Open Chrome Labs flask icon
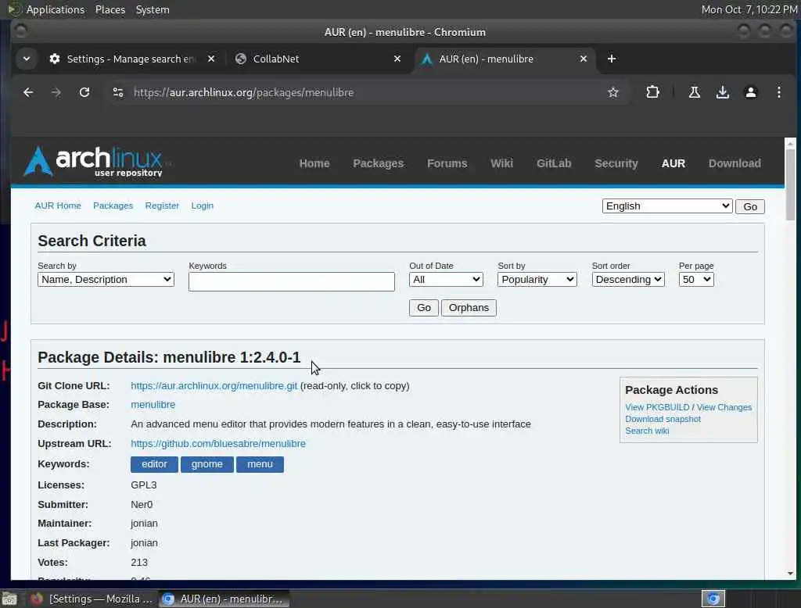 click(695, 92)
